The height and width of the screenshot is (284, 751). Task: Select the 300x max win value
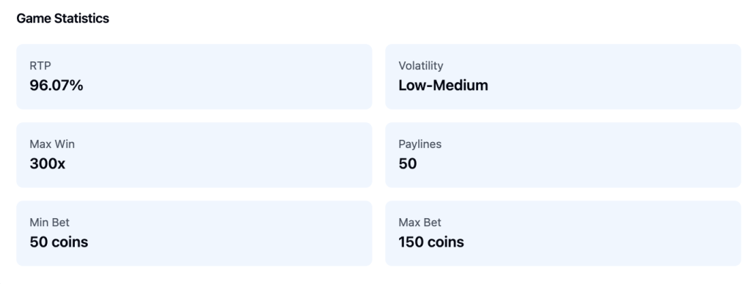click(48, 164)
